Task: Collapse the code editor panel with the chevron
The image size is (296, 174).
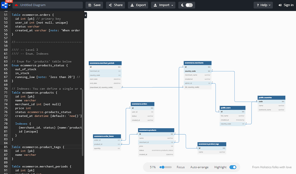Action: 85,15
